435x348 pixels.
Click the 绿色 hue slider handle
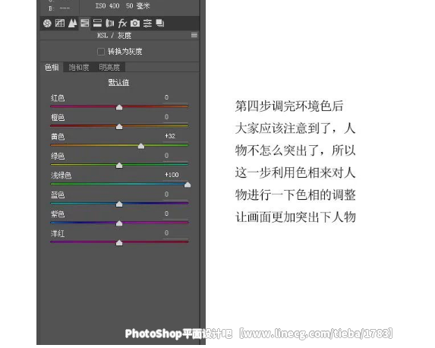click(119, 165)
